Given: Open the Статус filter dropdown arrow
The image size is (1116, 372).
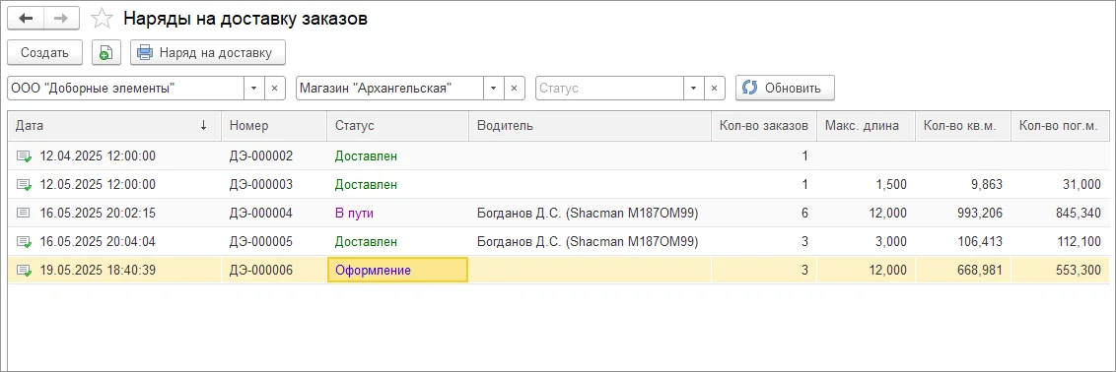Looking at the screenshot, I should (693, 88).
